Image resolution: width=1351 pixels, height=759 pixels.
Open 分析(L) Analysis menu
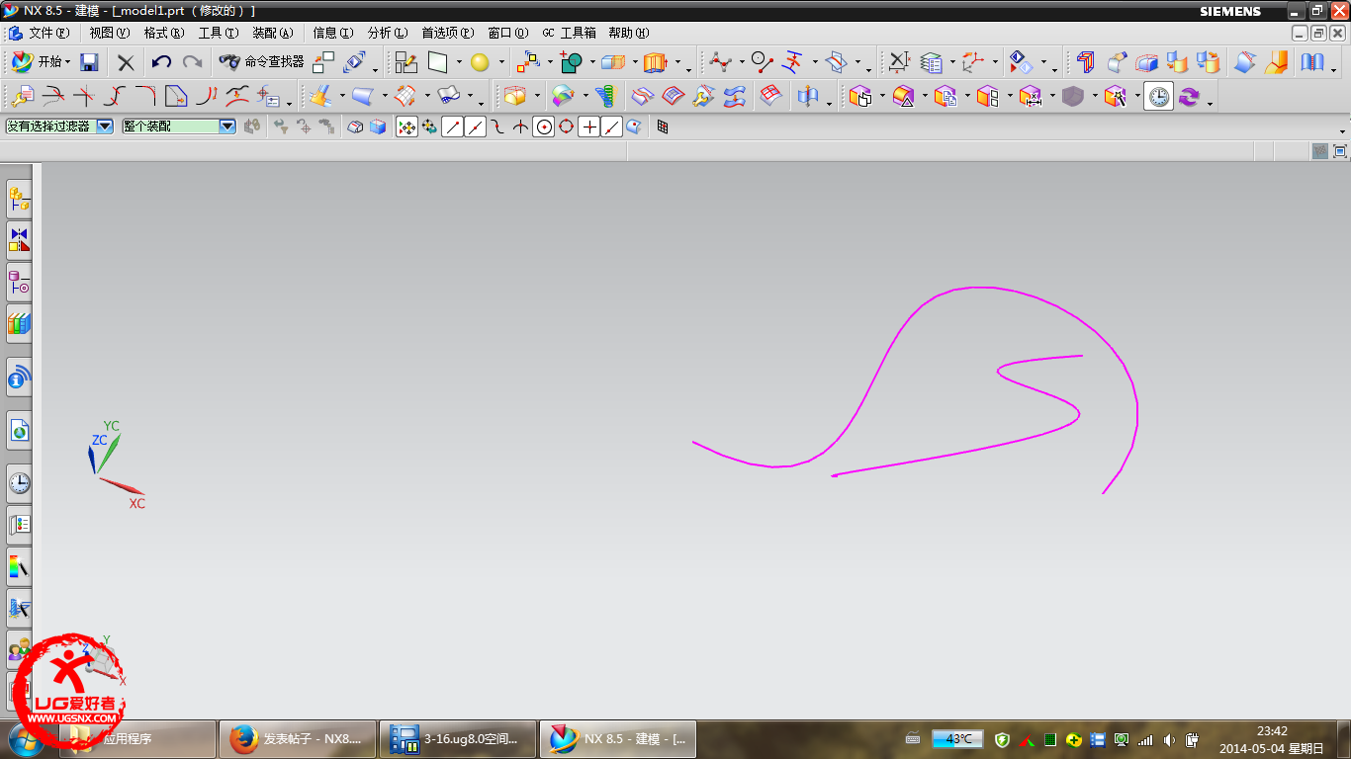click(x=388, y=33)
